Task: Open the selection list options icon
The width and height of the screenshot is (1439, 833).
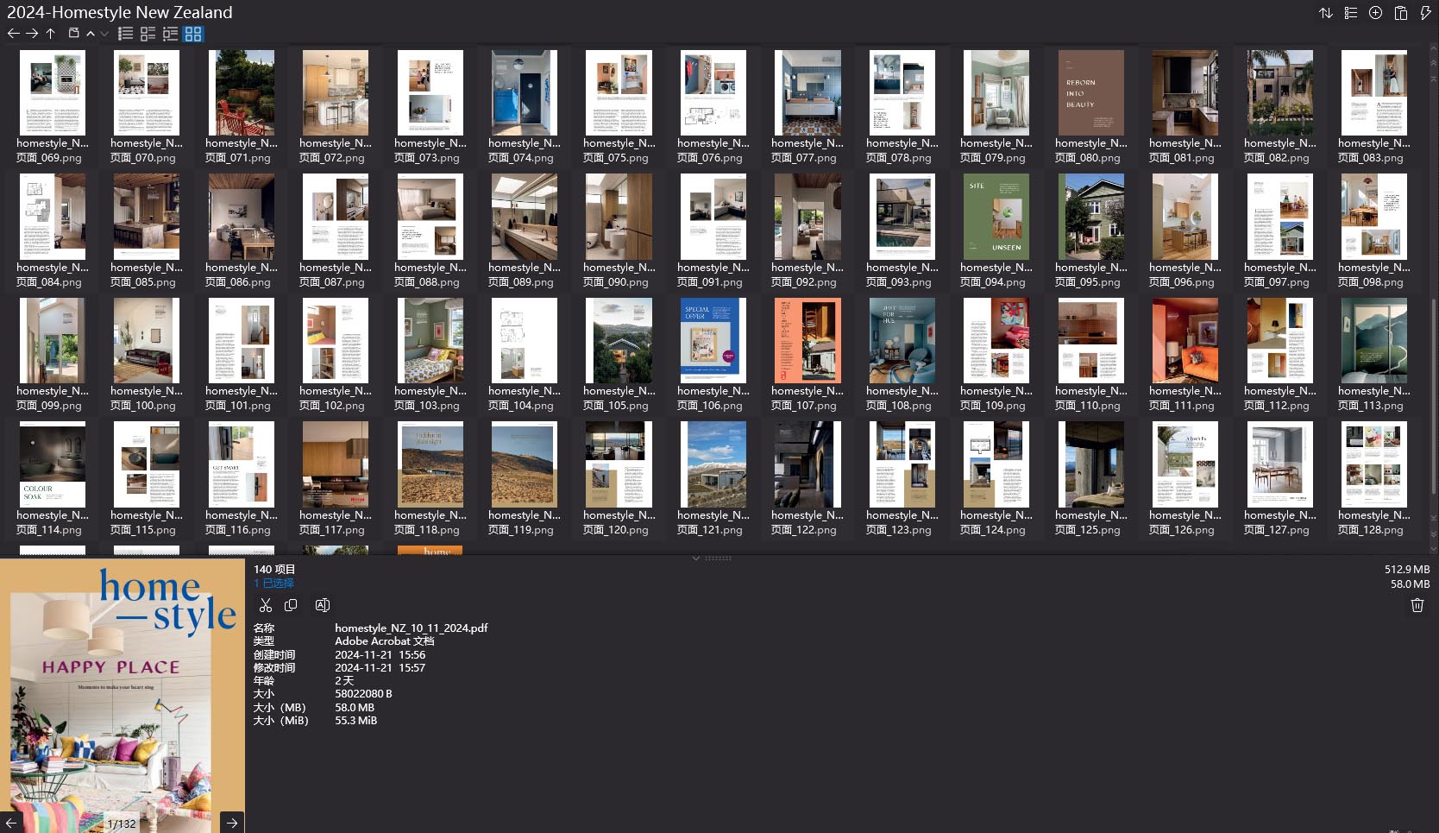Action: [x=1351, y=13]
